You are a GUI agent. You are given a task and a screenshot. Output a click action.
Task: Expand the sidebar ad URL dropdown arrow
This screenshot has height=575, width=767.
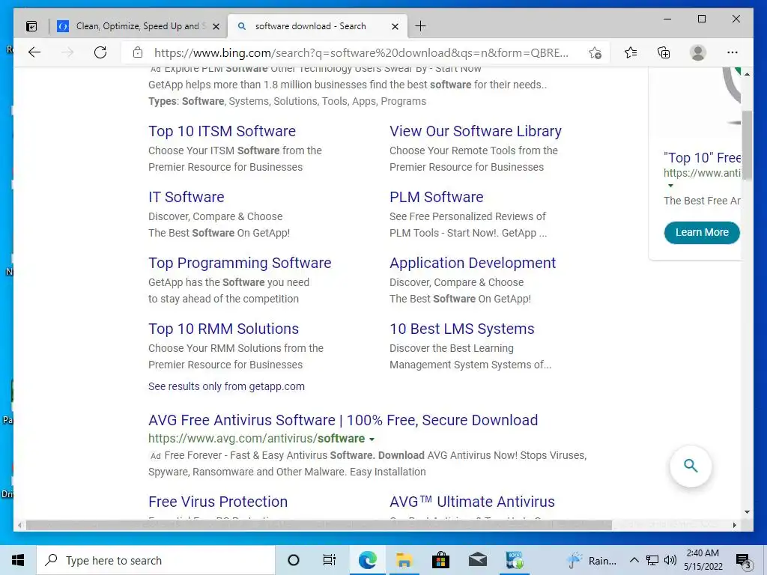tap(670, 186)
